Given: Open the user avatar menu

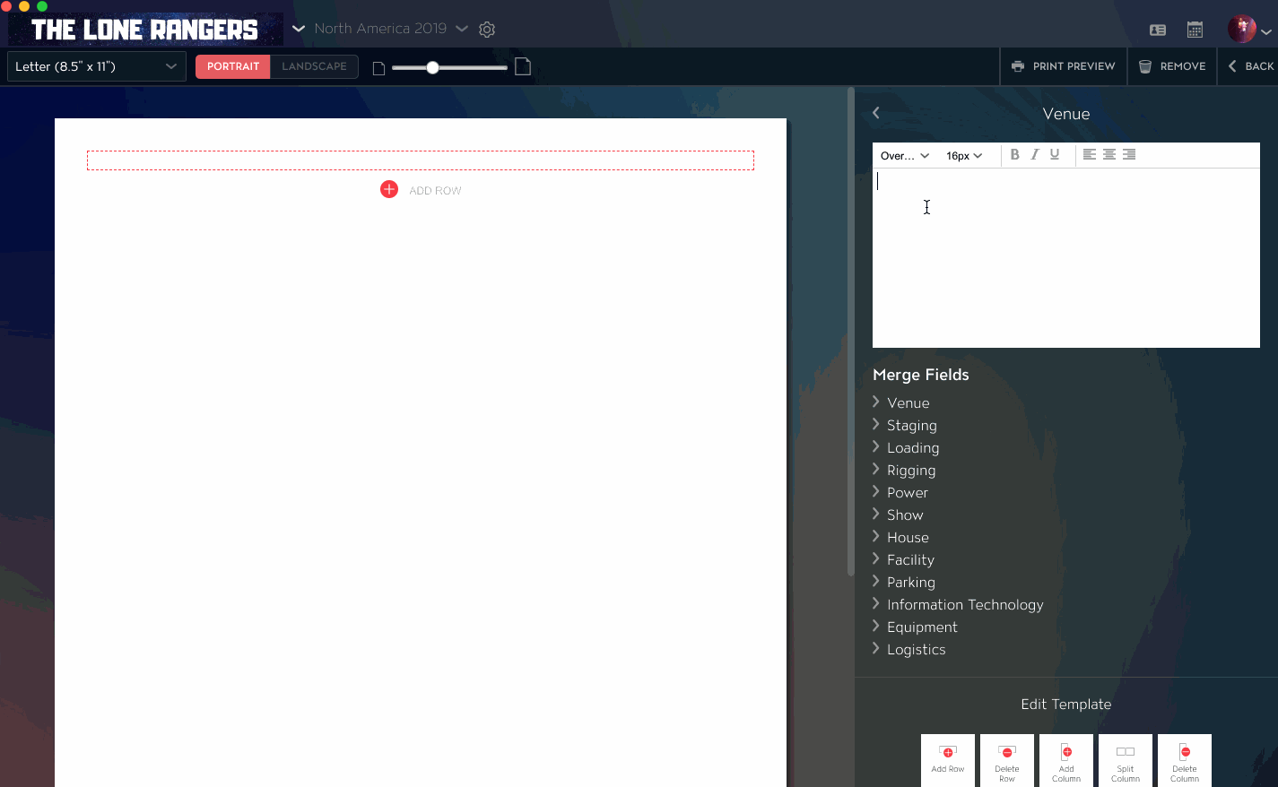Looking at the screenshot, I should click(1248, 30).
